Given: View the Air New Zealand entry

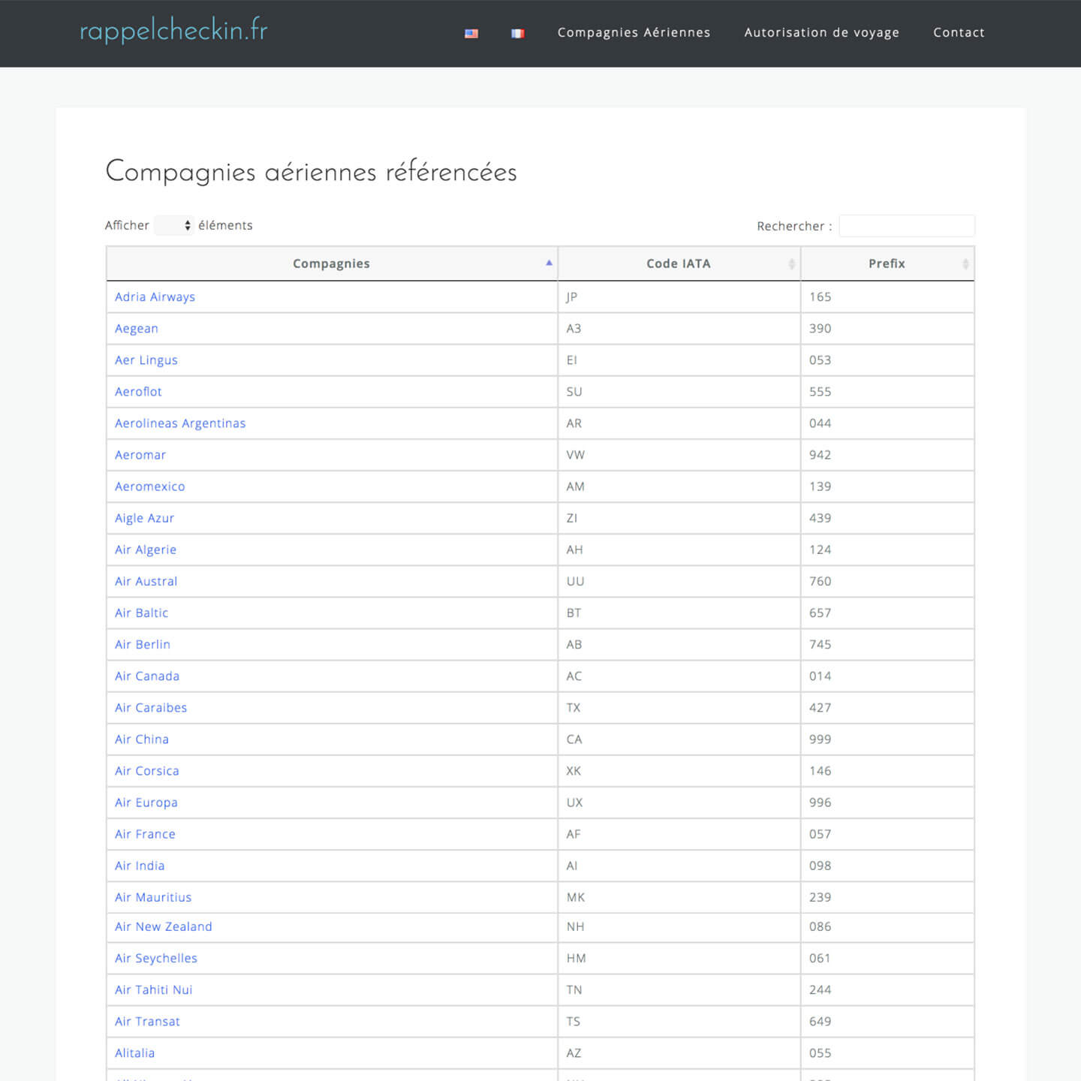Looking at the screenshot, I should 163,926.
